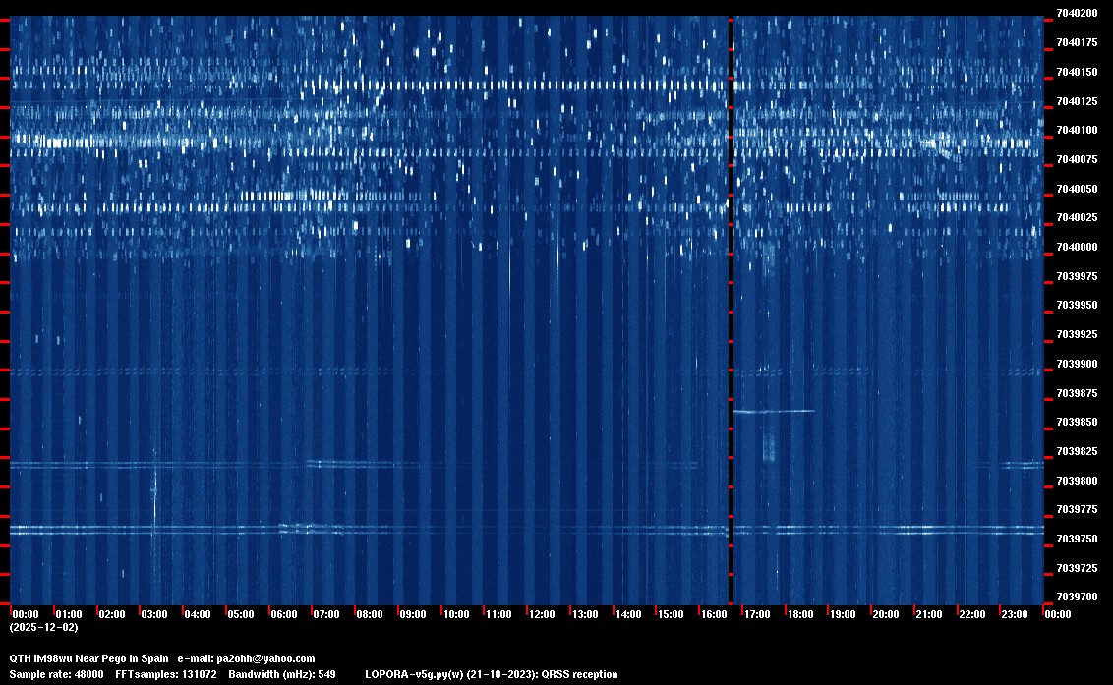The height and width of the screenshot is (685, 1113).
Task: Click the 18:00 time axis label
Action: pos(800,614)
